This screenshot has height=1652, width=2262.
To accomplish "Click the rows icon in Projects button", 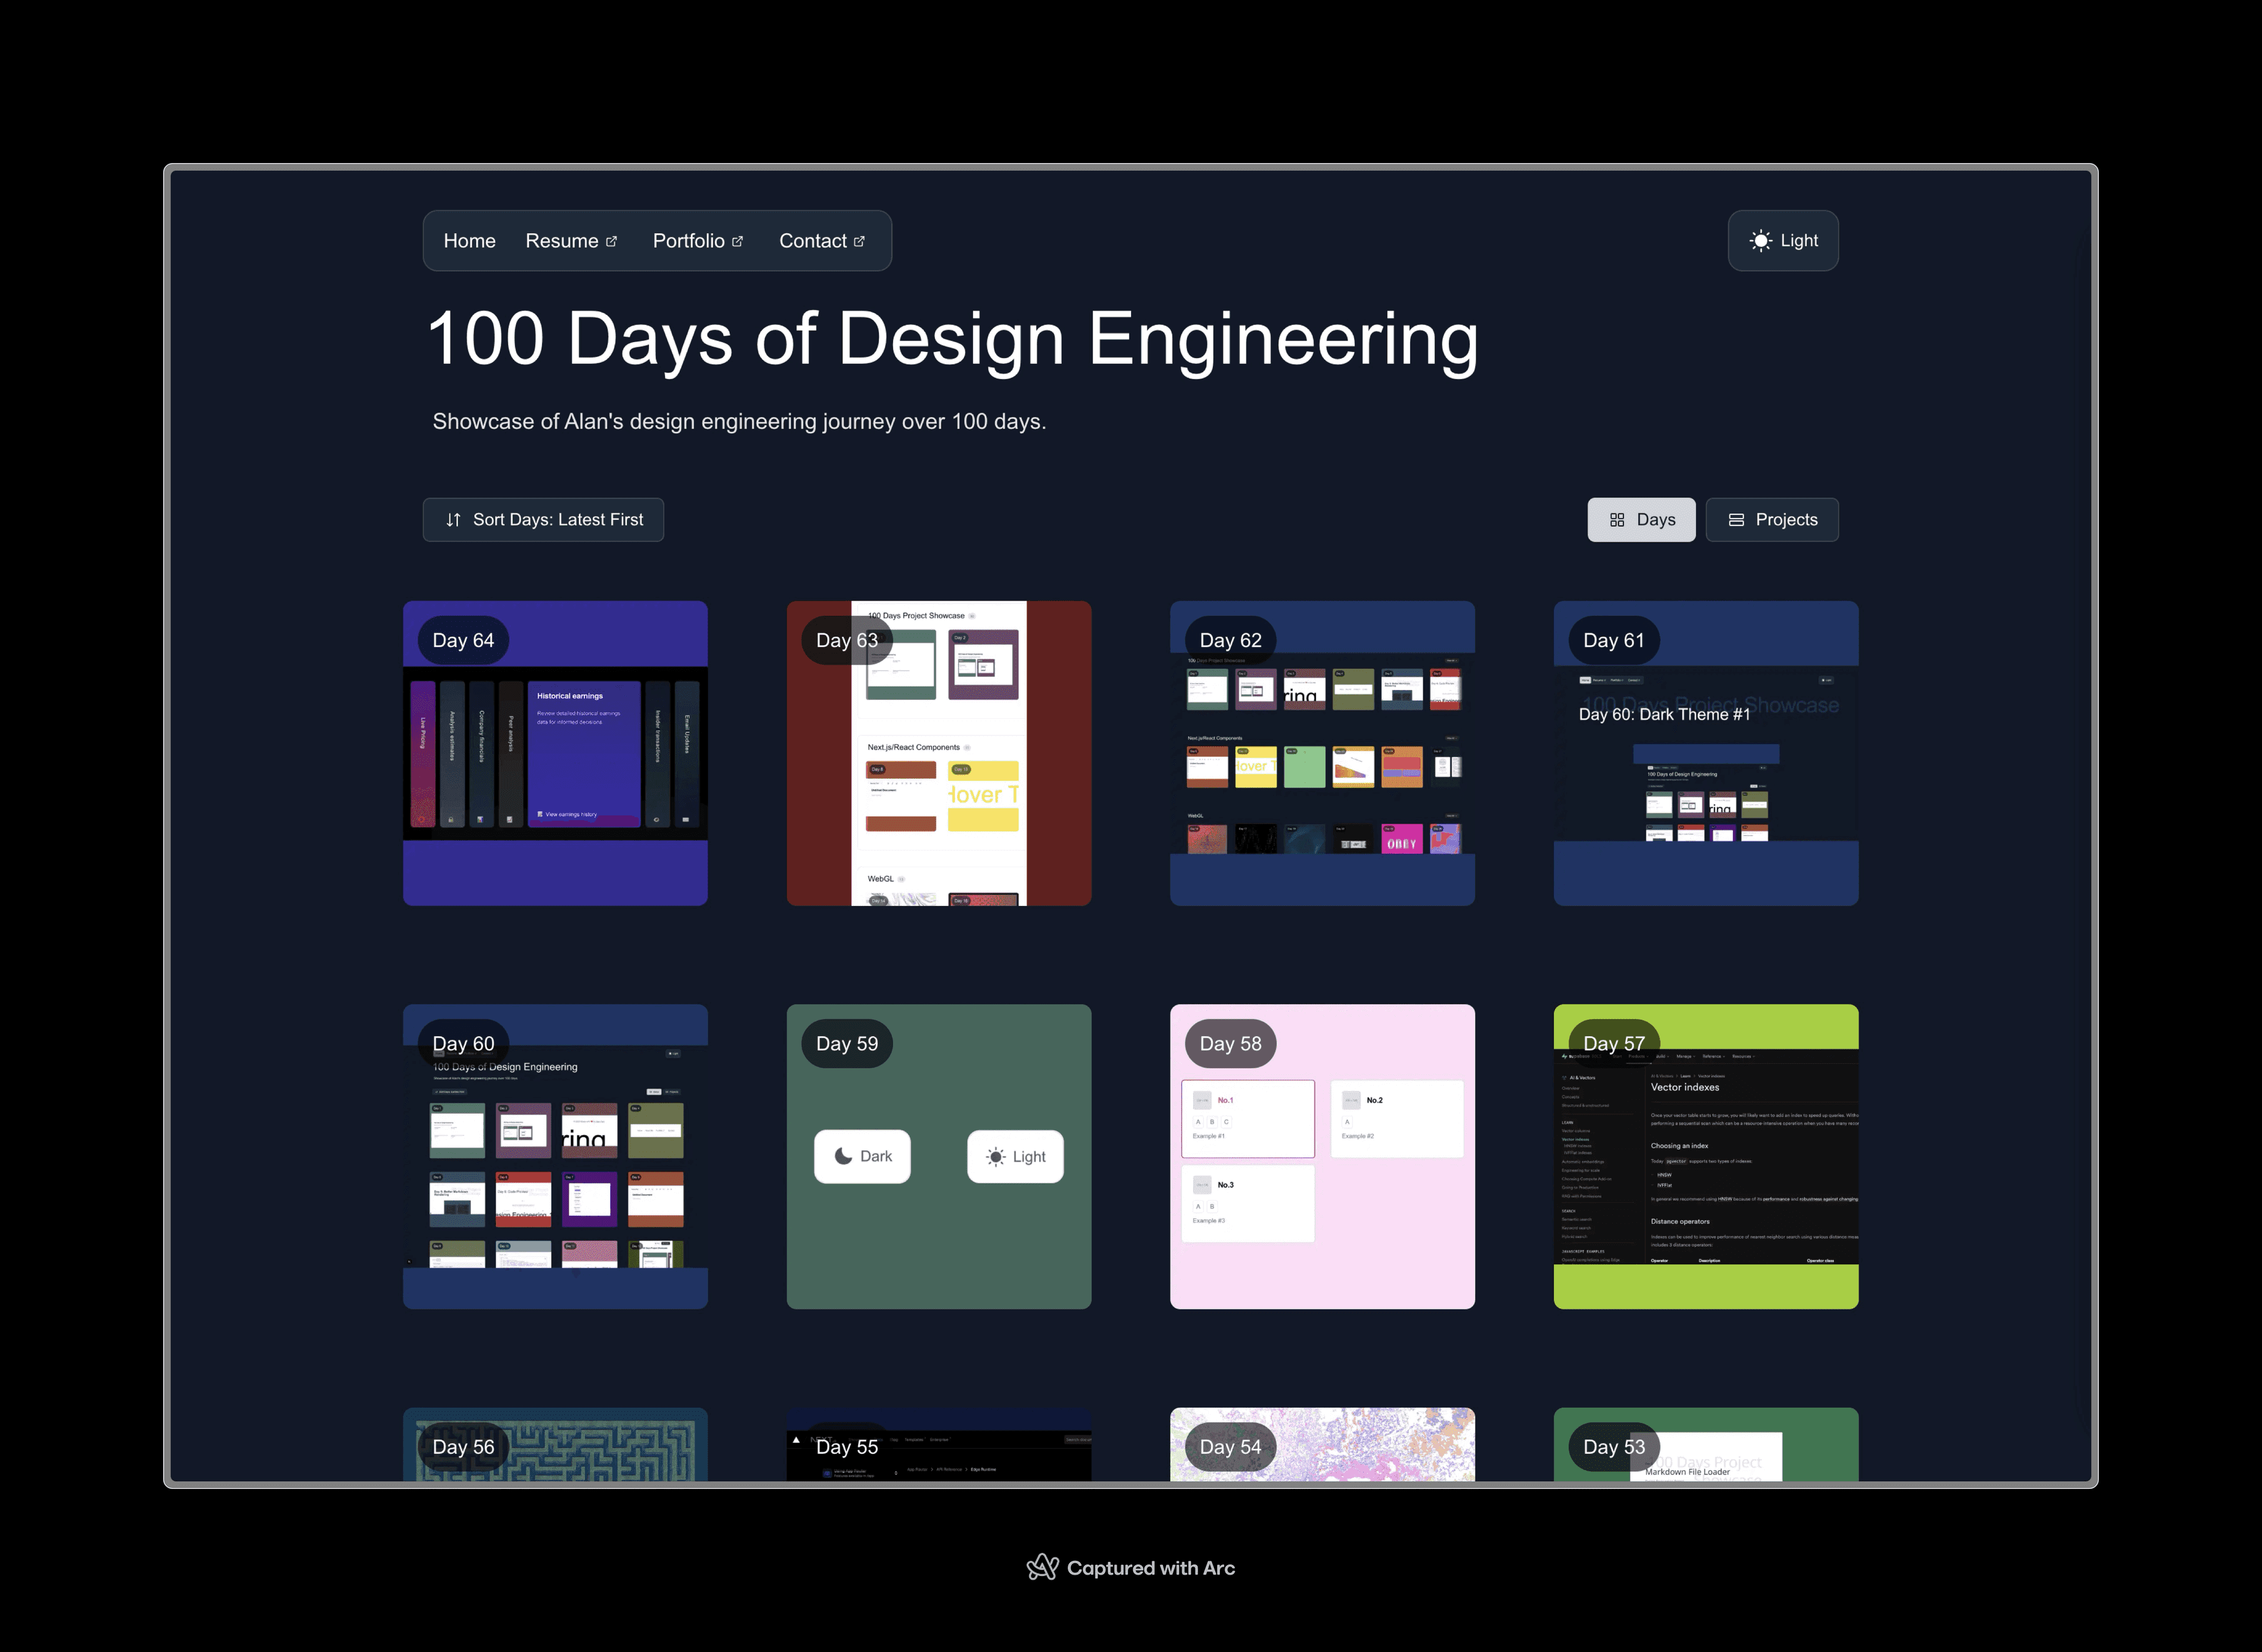I will (1737, 520).
